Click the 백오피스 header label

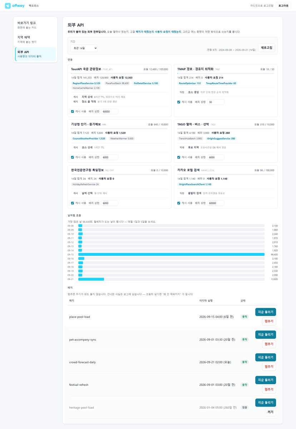[x=34, y=6]
